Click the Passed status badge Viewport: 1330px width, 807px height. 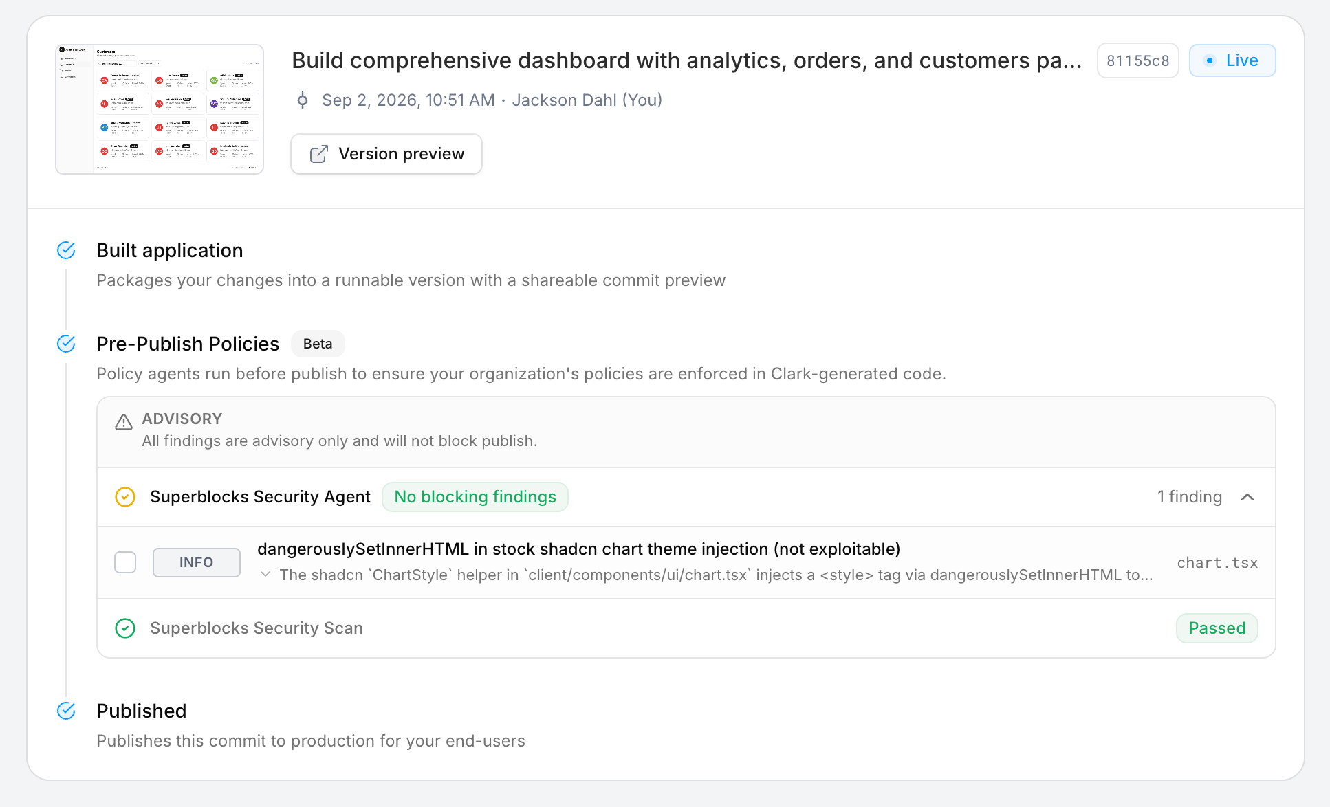(x=1217, y=628)
